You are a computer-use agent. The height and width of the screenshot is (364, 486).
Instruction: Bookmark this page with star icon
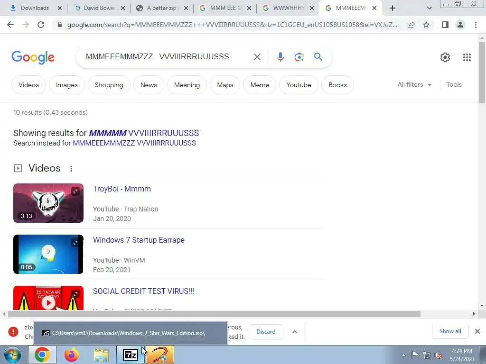[426, 25]
